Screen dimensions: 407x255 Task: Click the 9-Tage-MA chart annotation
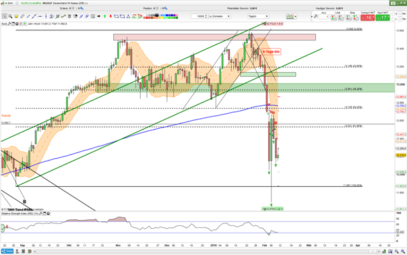[x=271, y=52]
